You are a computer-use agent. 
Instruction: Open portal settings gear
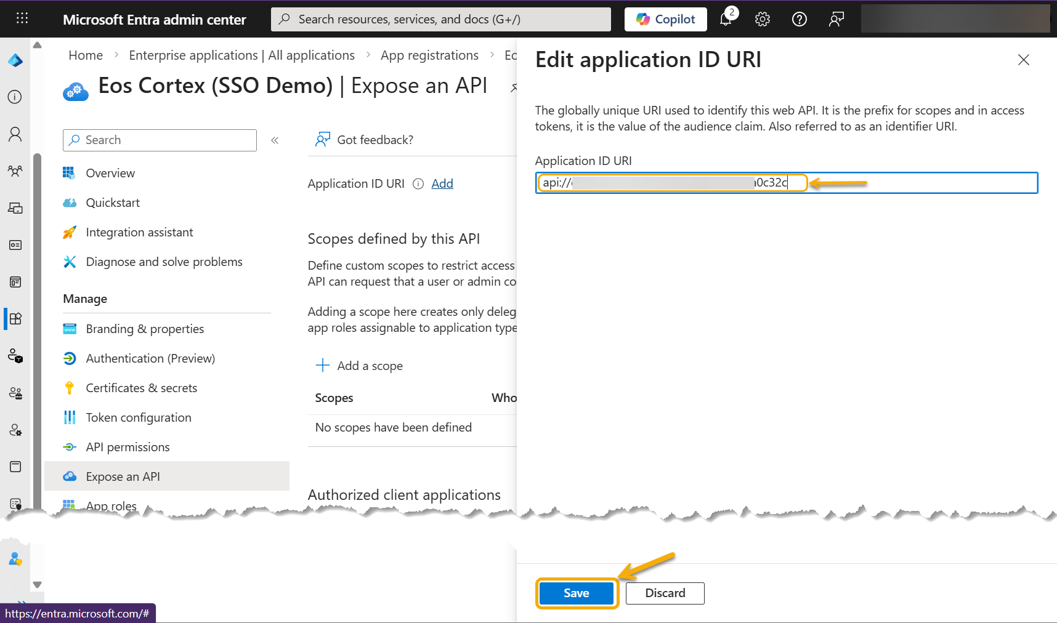click(763, 19)
